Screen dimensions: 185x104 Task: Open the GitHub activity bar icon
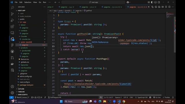12,51
